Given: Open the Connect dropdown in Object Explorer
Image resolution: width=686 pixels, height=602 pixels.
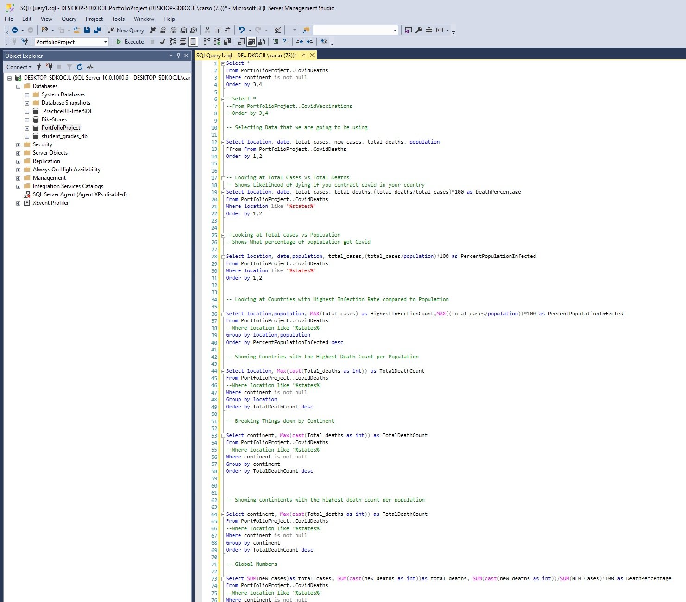Looking at the screenshot, I should [x=19, y=67].
